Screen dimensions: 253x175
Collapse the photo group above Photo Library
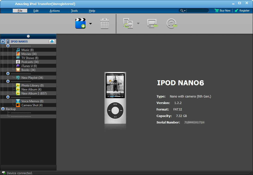point(8,81)
